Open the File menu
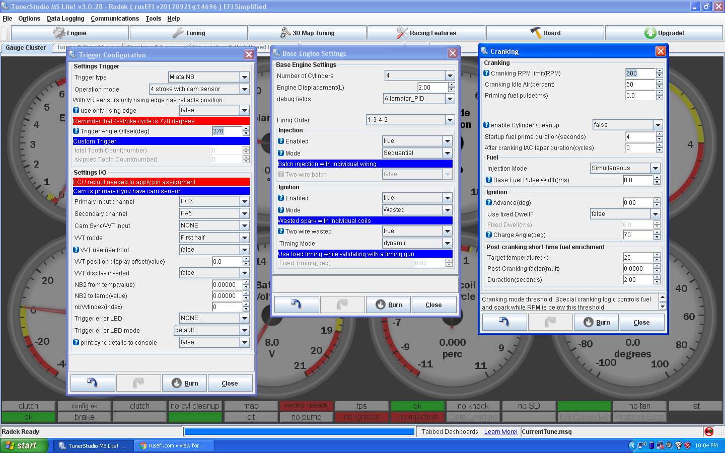 click(7, 19)
